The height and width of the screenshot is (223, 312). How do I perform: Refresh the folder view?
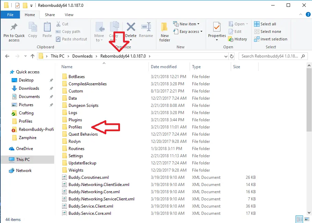click(x=232, y=57)
